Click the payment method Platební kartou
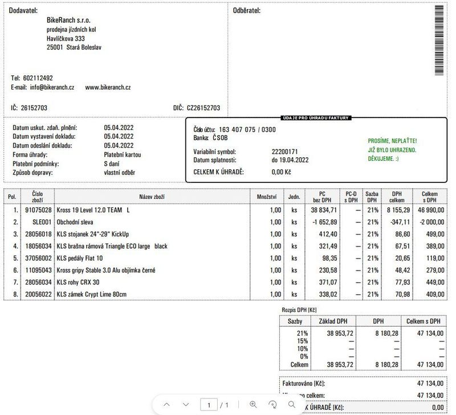The height and width of the screenshot is (415, 456). pyautogui.click(x=123, y=154)
